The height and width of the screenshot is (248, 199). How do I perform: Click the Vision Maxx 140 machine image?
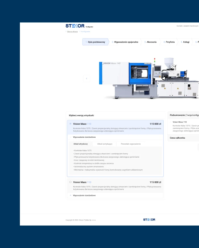(x=149, y=78)
